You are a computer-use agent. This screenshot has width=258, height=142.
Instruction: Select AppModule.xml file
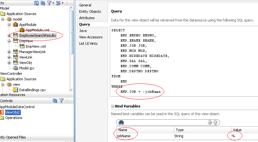click(x=37, y=30)
